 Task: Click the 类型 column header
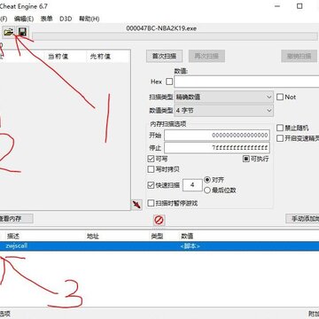point(157,236)
